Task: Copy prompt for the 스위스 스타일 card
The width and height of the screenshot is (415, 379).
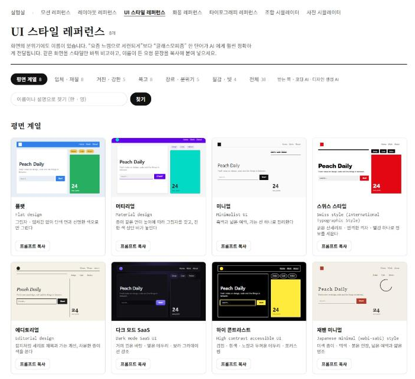Action: coord(334,246)
